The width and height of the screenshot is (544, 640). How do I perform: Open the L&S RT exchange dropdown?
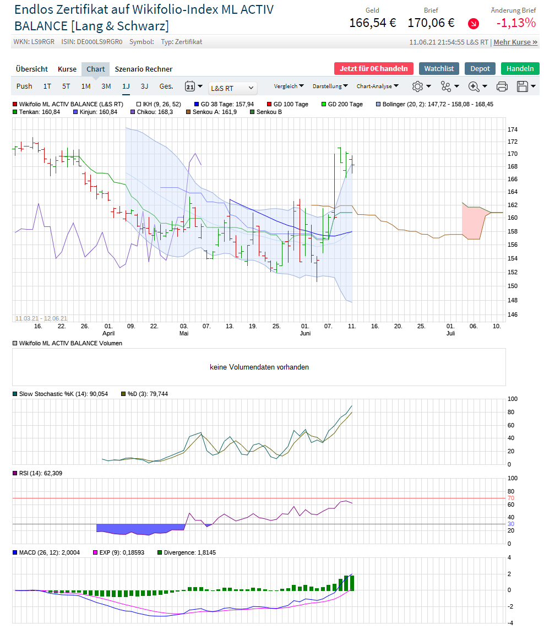[x=232, y=88]
